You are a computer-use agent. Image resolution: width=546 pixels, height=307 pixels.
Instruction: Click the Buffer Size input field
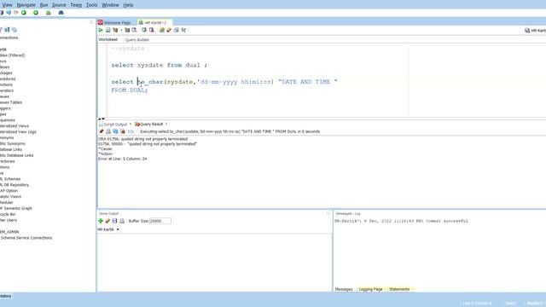(x=160, y=221)
